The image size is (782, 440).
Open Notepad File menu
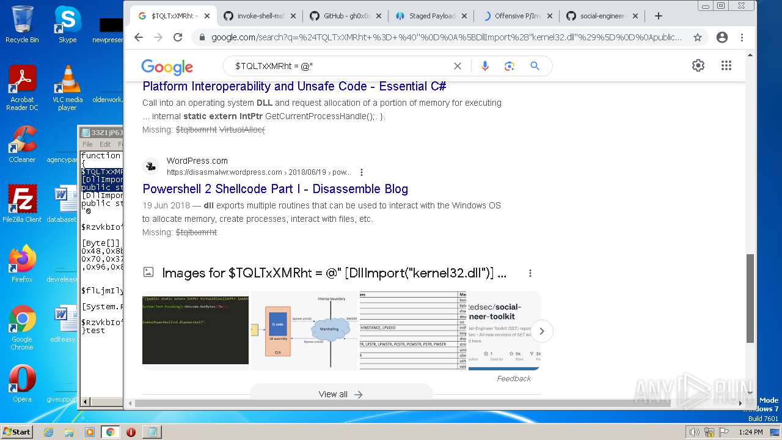pos(87,144)
